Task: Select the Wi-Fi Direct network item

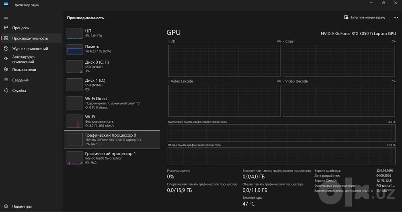Action: [112, 103]
